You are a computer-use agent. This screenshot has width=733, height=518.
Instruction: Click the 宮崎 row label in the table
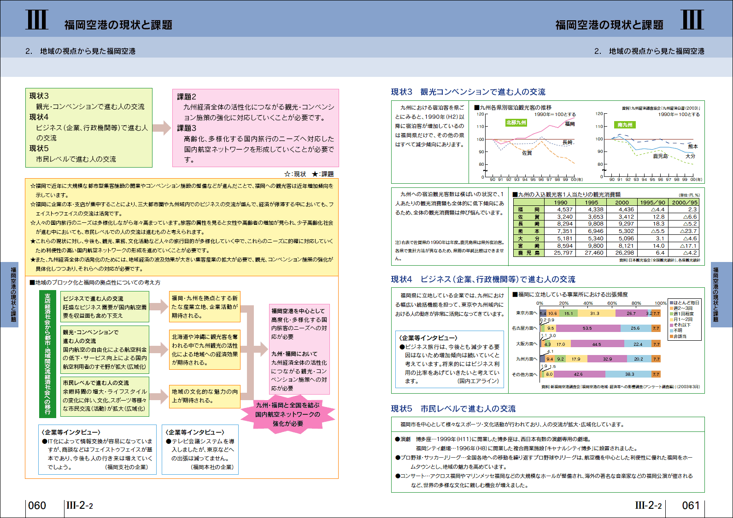(x=528, y=246)
